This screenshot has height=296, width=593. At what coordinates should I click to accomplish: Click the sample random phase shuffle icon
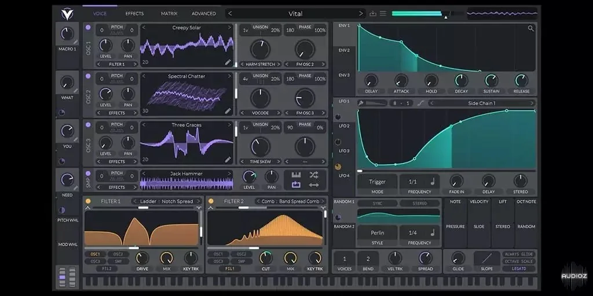point(314,175)
